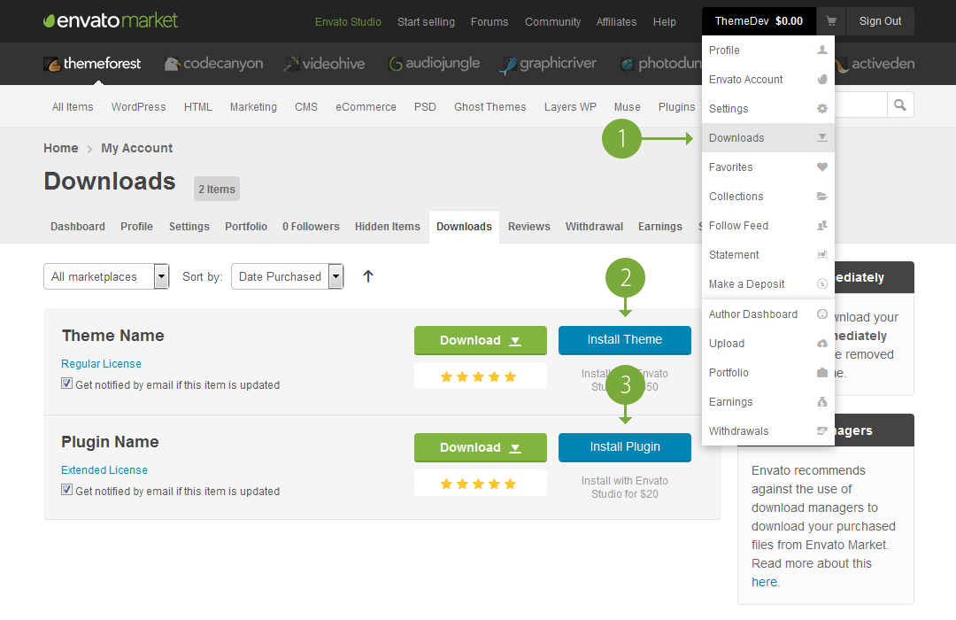Screen dimensions: 956x620
Task: Rate Theme Name five stars
Action: coord(511,376)
